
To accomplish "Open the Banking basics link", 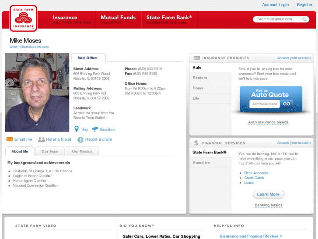I will tap(269, 205).
